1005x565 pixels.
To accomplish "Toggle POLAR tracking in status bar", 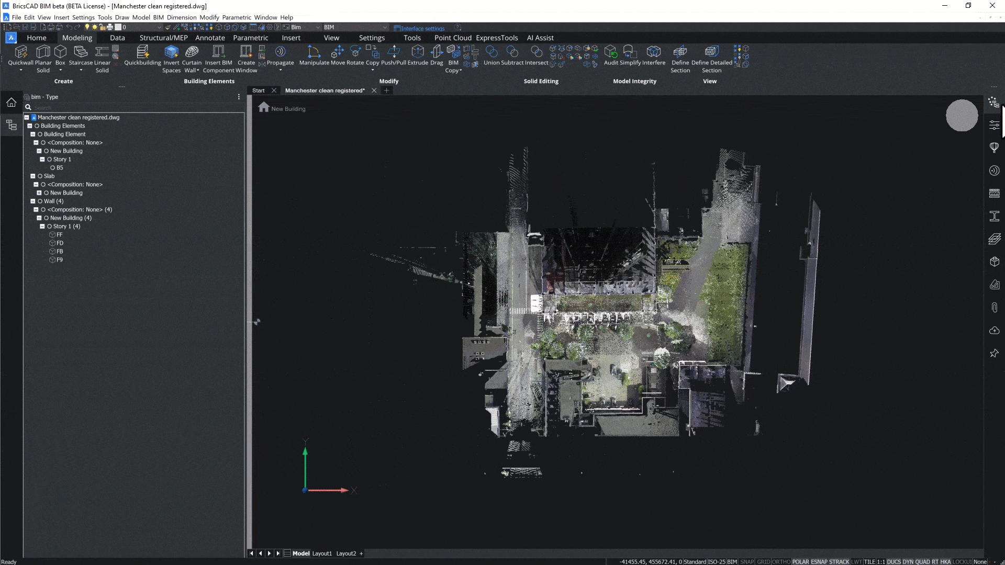I will coord(800,562).
